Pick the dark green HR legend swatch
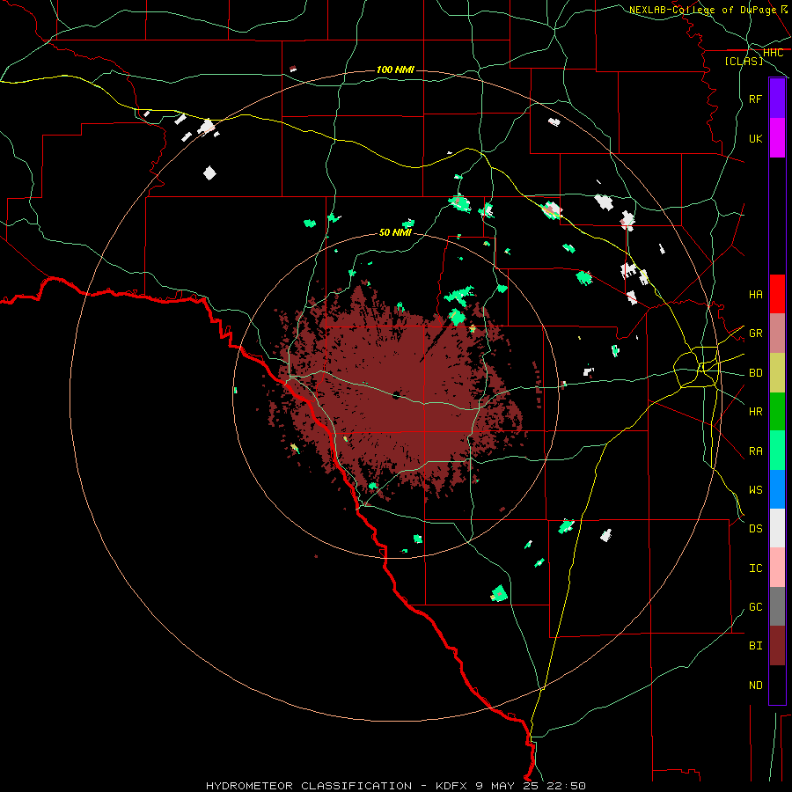 point(777,412)
